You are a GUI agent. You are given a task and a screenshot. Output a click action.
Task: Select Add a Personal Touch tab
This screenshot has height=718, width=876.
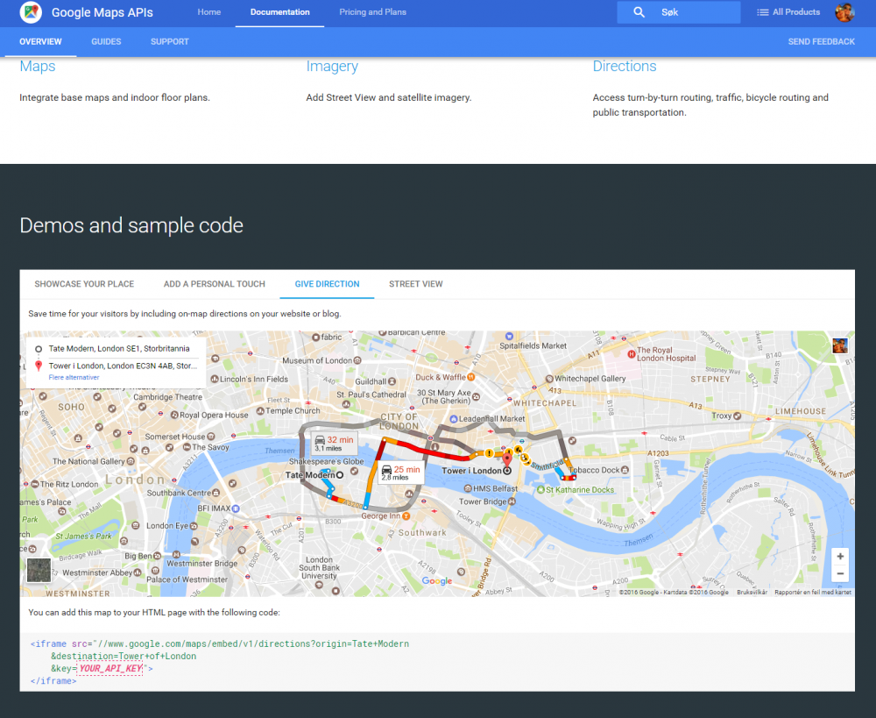pos(214,284)
